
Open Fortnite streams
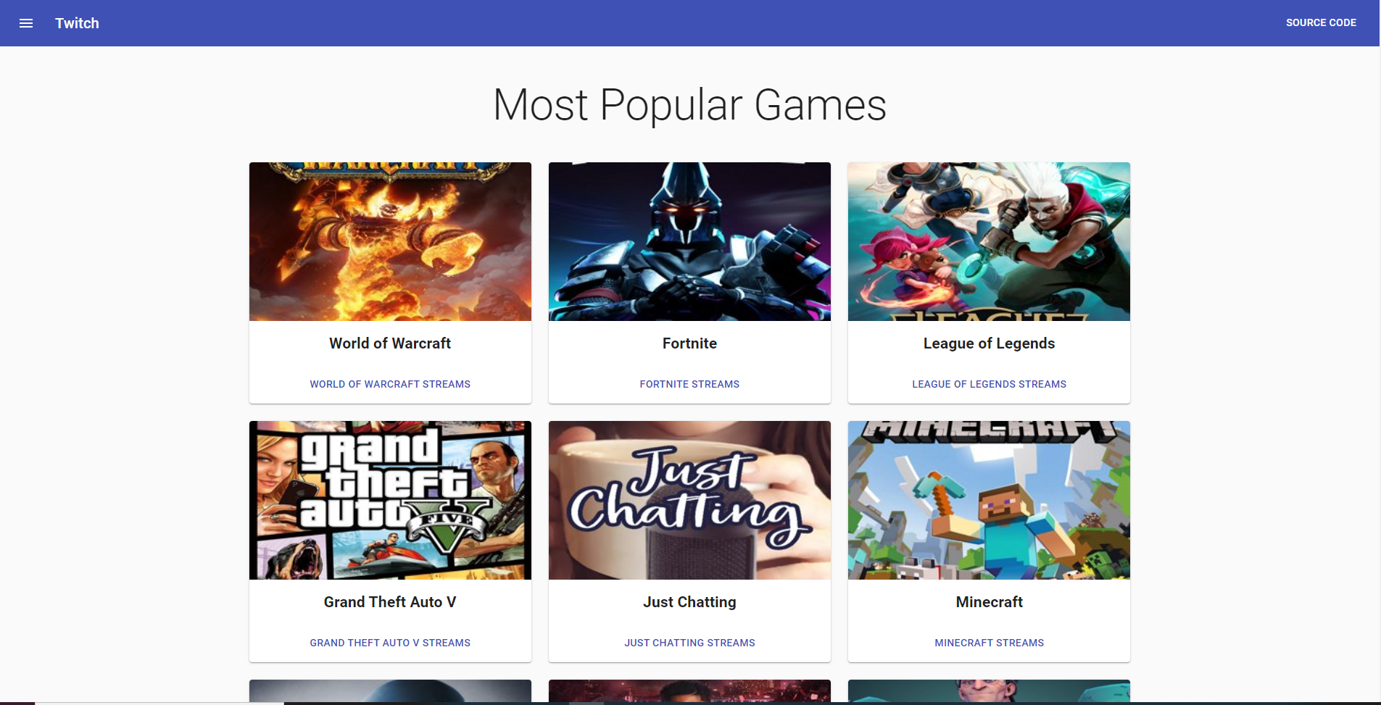689,384
